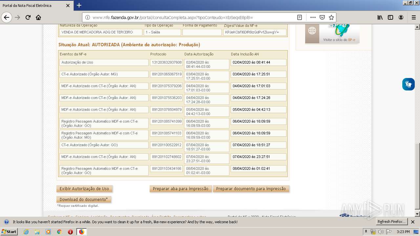This screenshot has height=236, width=420.
Task: Select CT-e Autorizado (Órgão Autor: MG) row
Action: click(x=104, y=74)
